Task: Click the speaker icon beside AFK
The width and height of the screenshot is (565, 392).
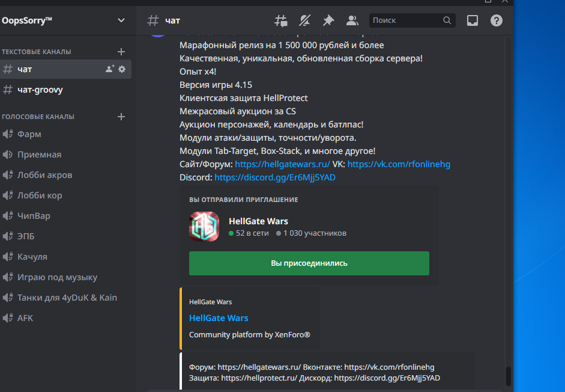Action: coord(8,318)
